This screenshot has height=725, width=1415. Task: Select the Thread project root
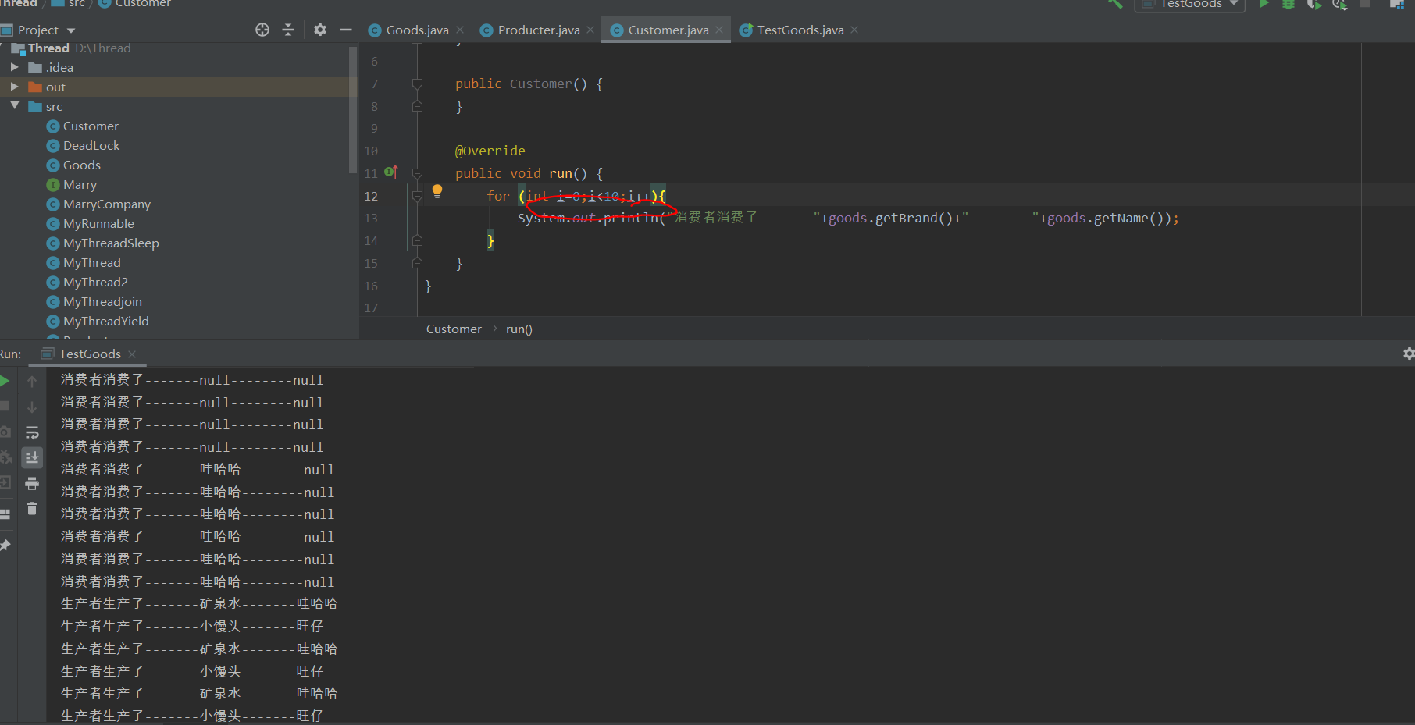pos(48,48)
